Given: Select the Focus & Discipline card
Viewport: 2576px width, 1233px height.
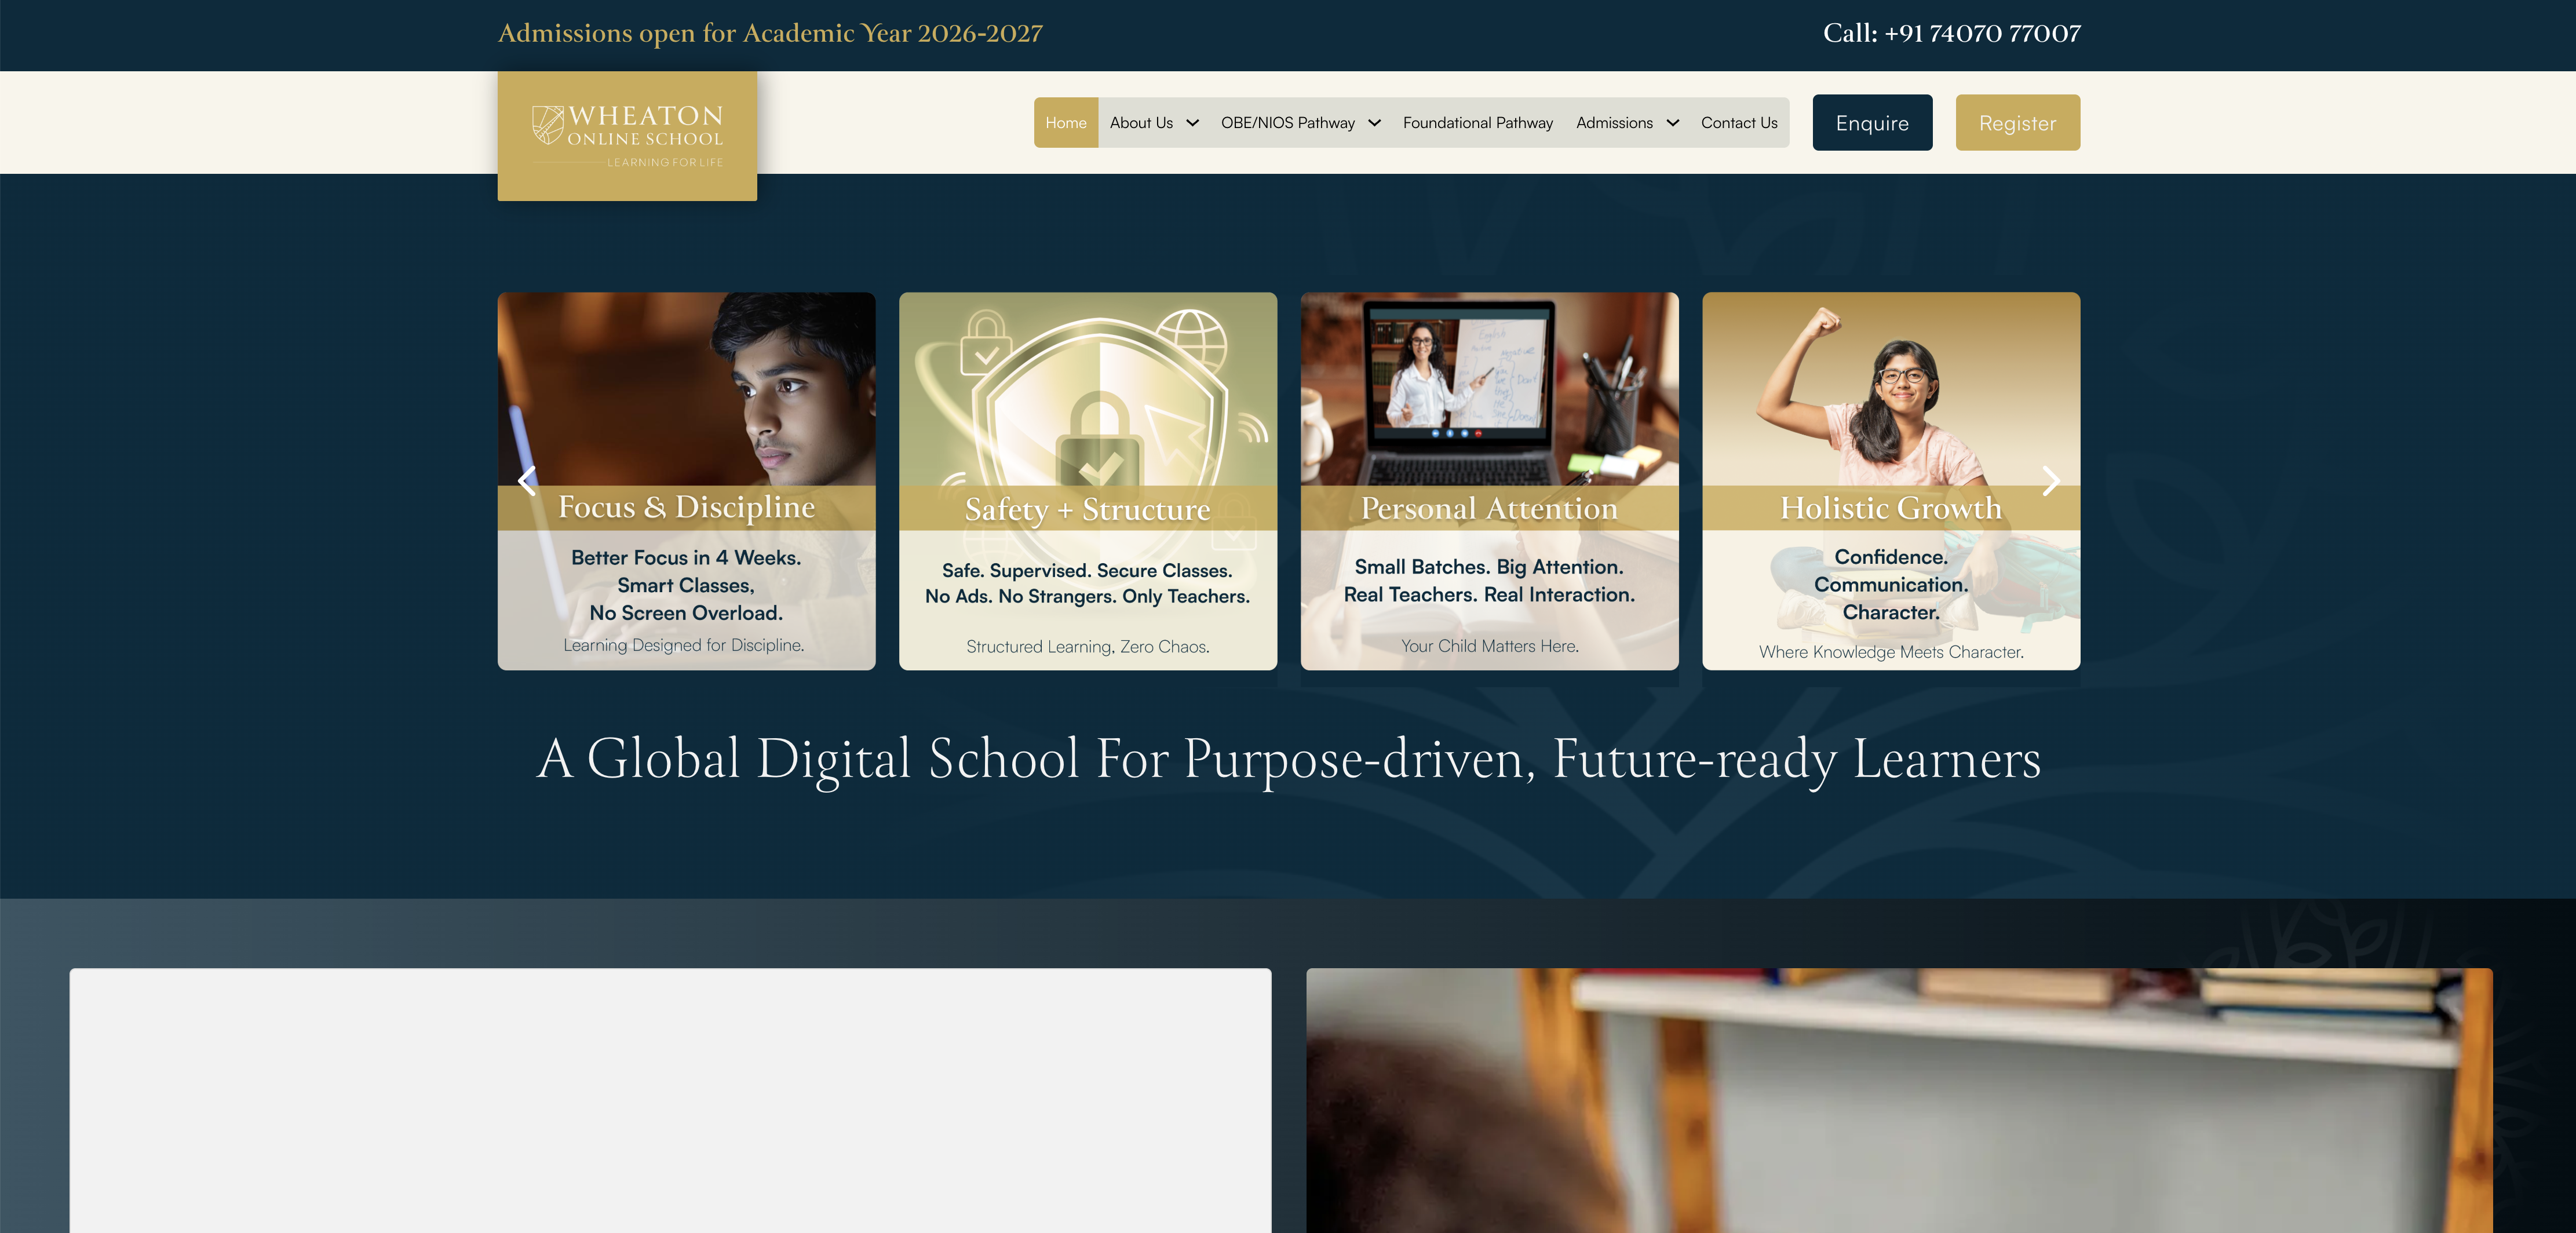Looking at the screenshot, I should 686,481.
